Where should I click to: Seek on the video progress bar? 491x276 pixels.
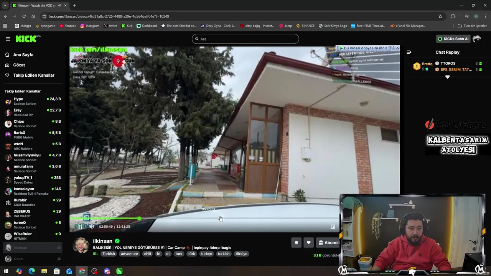pos(204,218)
